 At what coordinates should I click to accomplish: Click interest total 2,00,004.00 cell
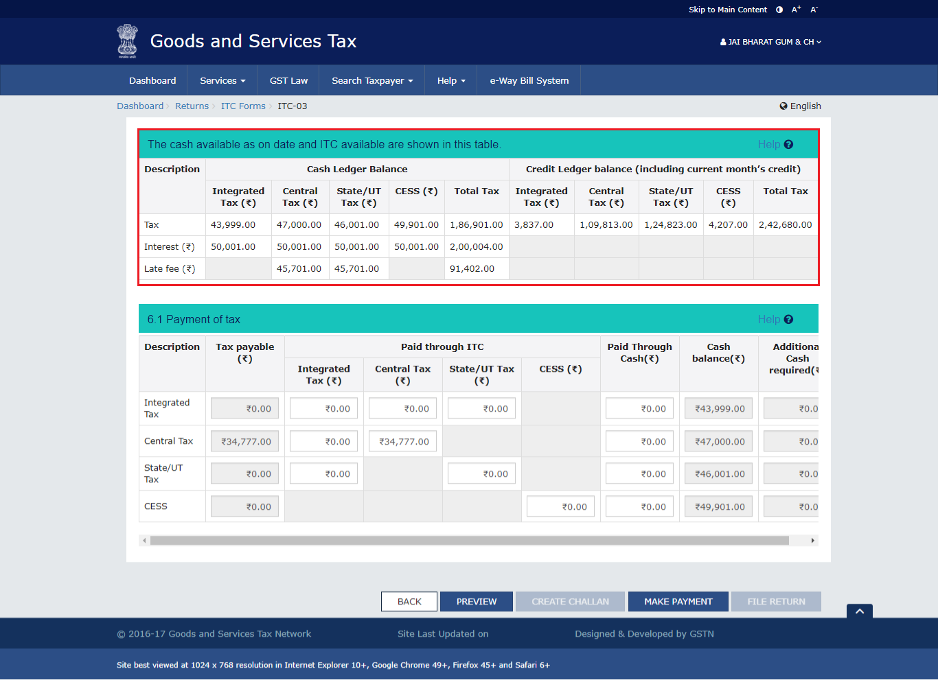point(477,247)
